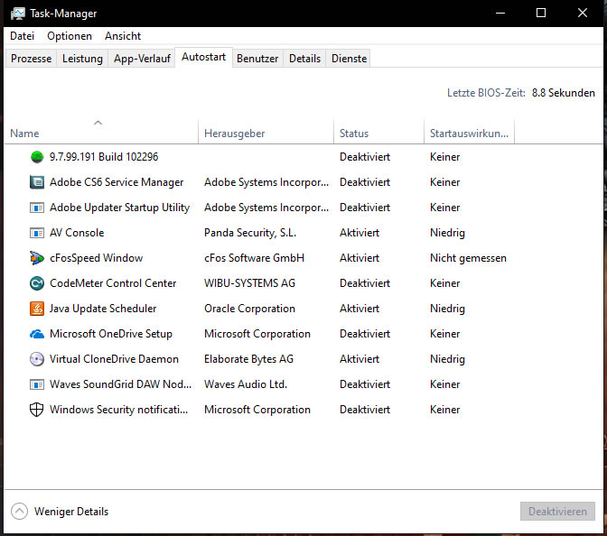Click the CodeMeter Control Center icon
607x536 pixels.
[37, 283]
